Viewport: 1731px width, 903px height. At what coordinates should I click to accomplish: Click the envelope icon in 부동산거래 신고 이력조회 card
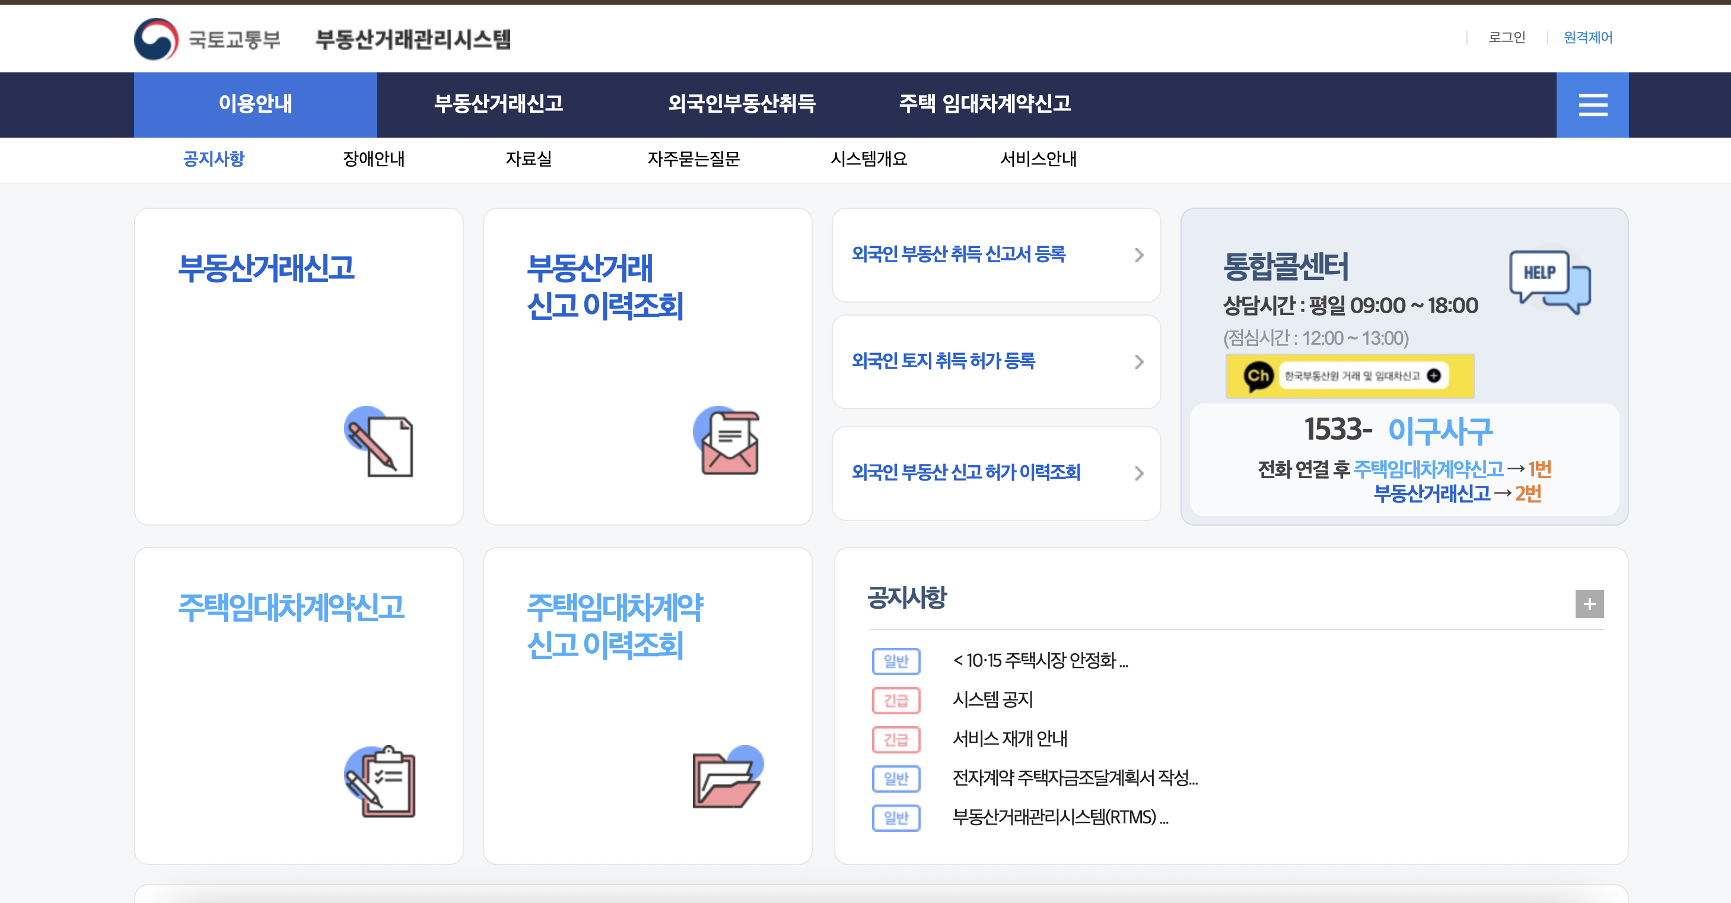point(728,441)
